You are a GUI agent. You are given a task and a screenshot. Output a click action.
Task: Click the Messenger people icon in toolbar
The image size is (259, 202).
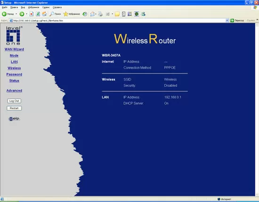click(143, 14)
